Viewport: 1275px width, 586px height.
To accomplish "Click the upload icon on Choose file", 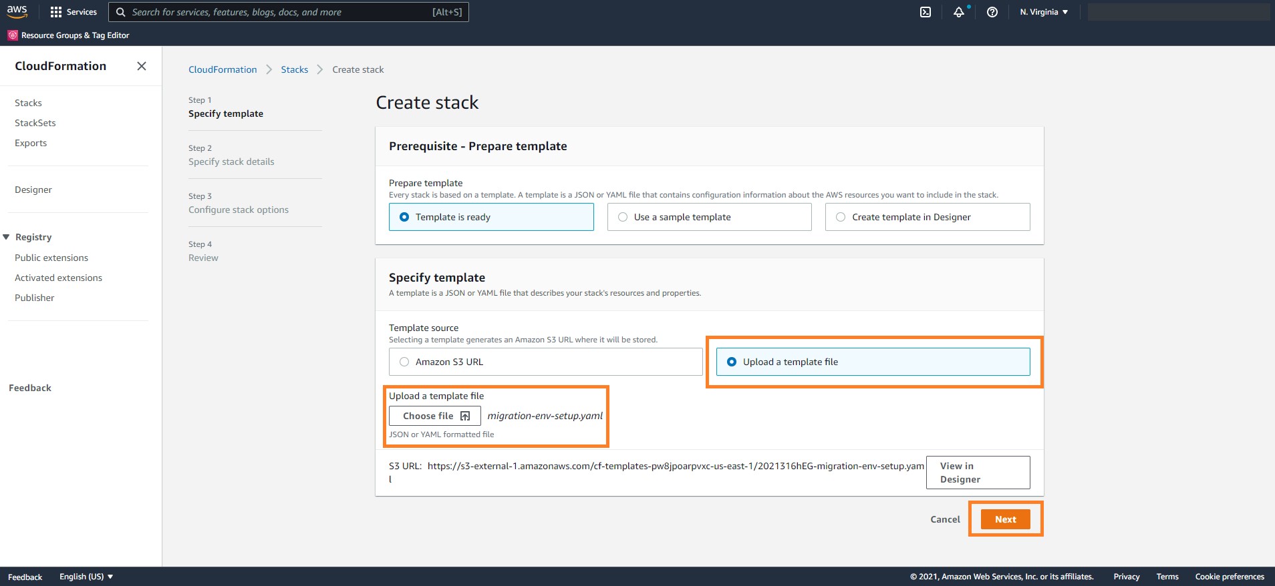I will pyautogui.click(x=465, y=416).
